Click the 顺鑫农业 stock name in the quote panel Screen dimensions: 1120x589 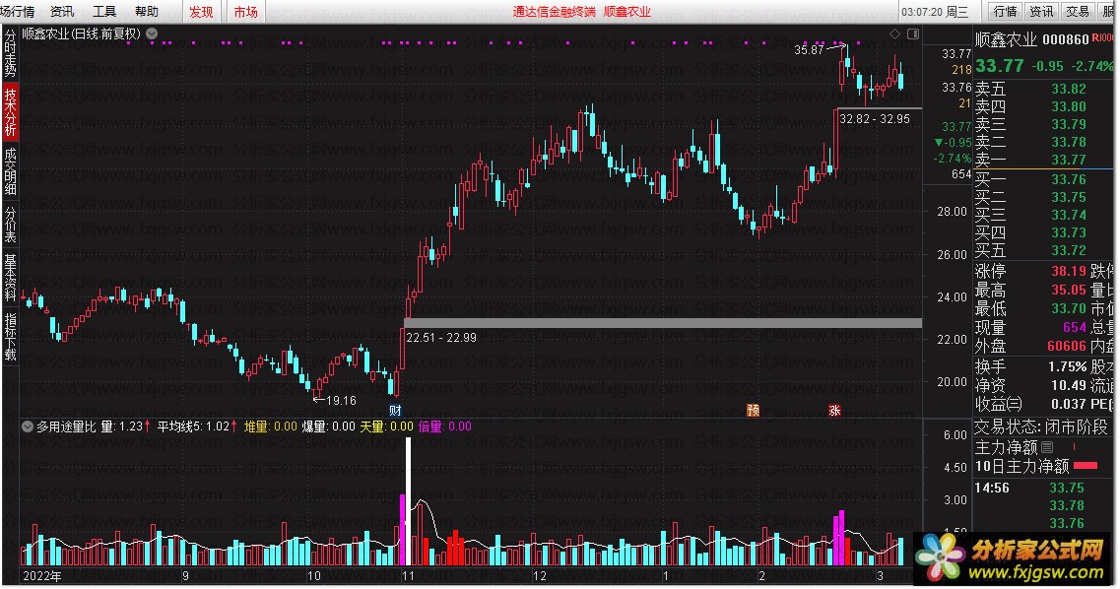1006,40
